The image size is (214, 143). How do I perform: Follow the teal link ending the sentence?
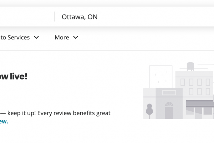coord(4,121)
